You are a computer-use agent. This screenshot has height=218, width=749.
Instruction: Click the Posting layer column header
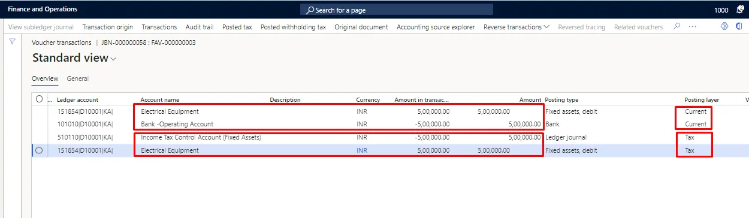tap(702, 99)
